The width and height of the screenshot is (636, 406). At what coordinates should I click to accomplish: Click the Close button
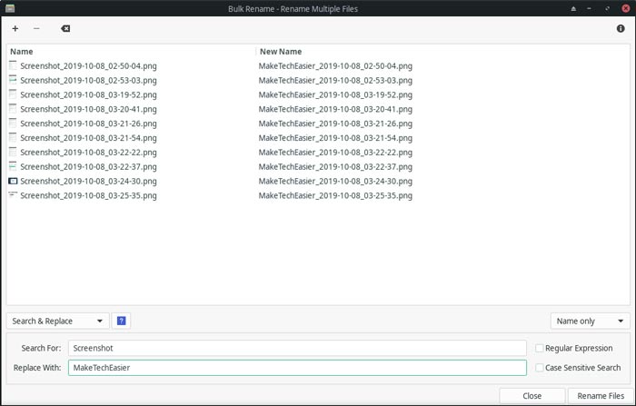tap(532, 396)
